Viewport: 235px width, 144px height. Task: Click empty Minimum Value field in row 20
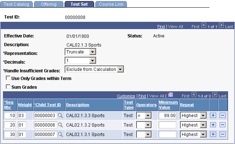pyautogui.click(x=167, y=125)
